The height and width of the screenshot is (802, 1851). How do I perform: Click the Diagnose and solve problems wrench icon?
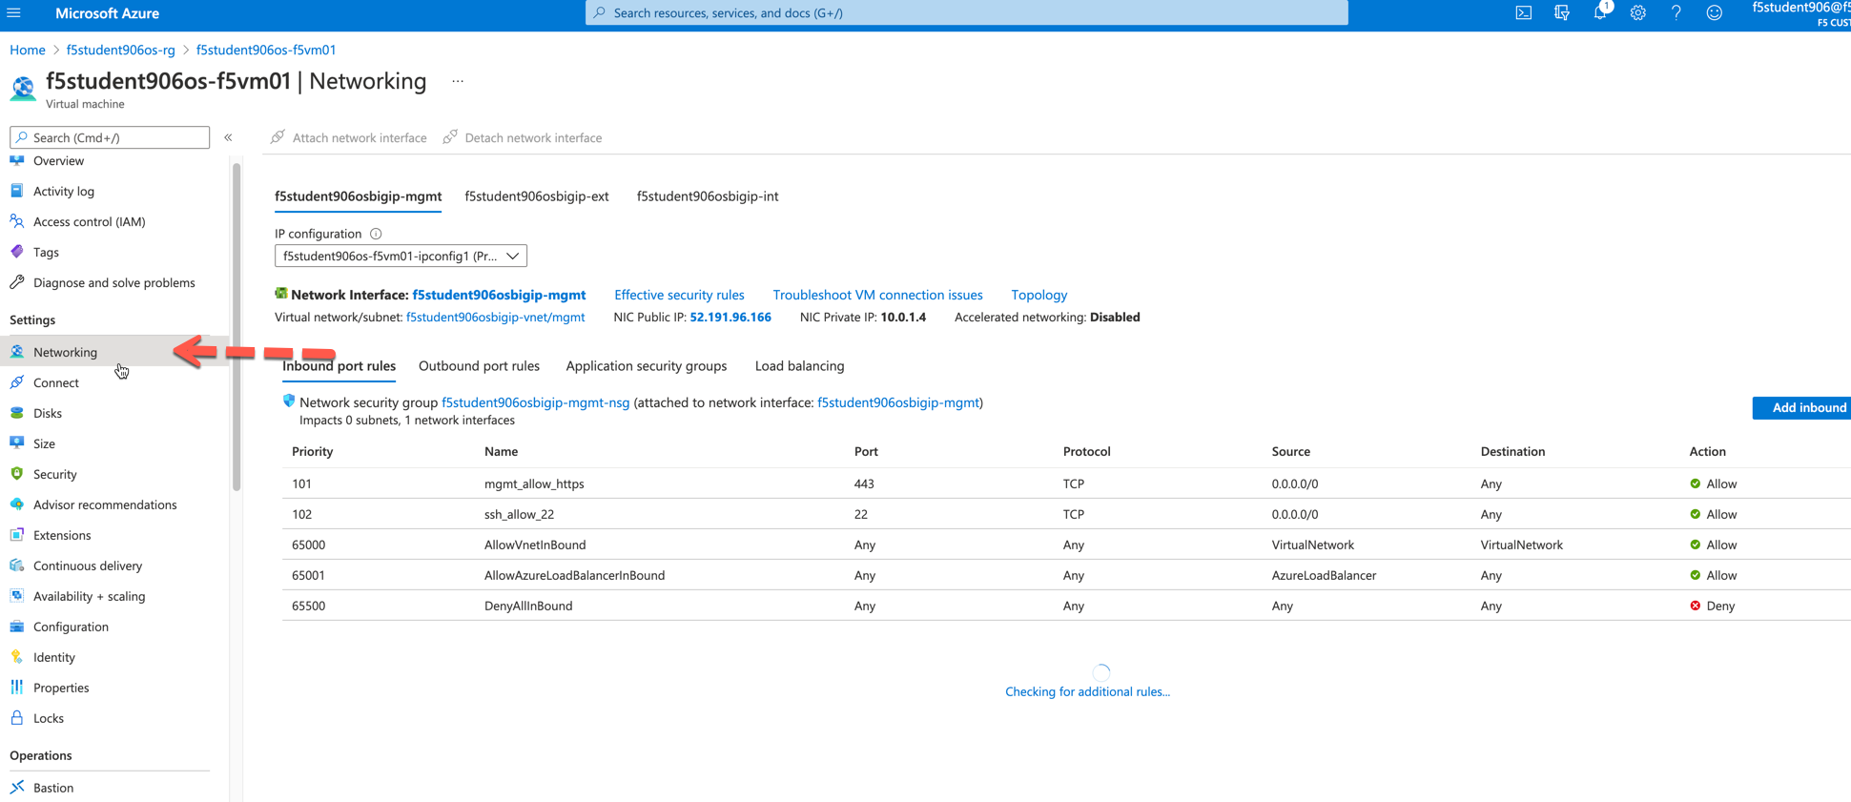tap(17, 282)
